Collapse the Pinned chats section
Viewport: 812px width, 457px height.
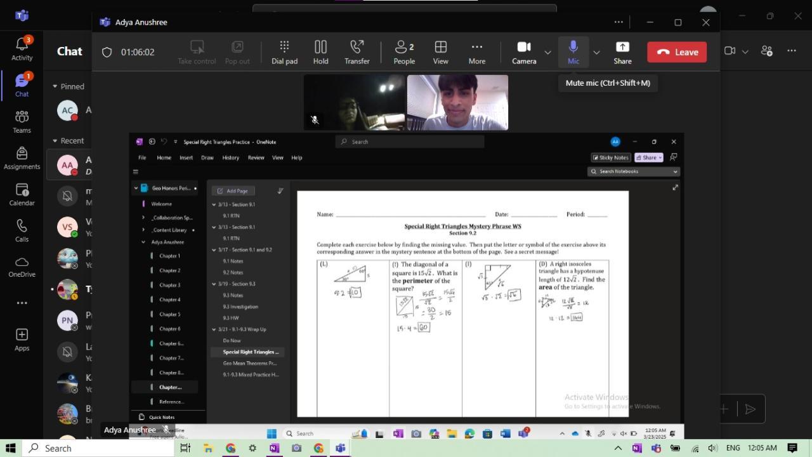[55, 86]
